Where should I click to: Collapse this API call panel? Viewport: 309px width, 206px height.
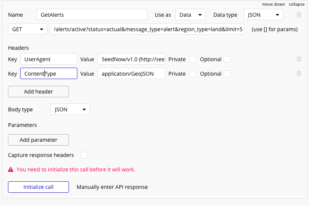(x=296, y=4)
